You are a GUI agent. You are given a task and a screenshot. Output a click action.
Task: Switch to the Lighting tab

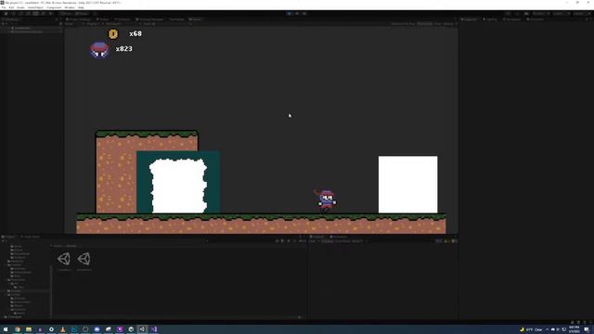click(490, 19)
